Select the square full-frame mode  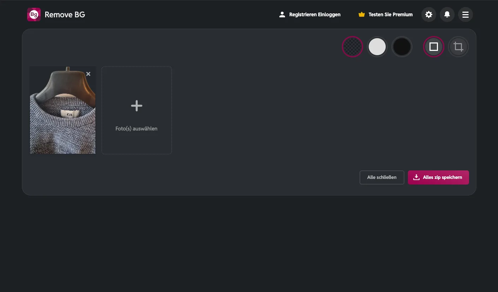[x=434, y=47]
